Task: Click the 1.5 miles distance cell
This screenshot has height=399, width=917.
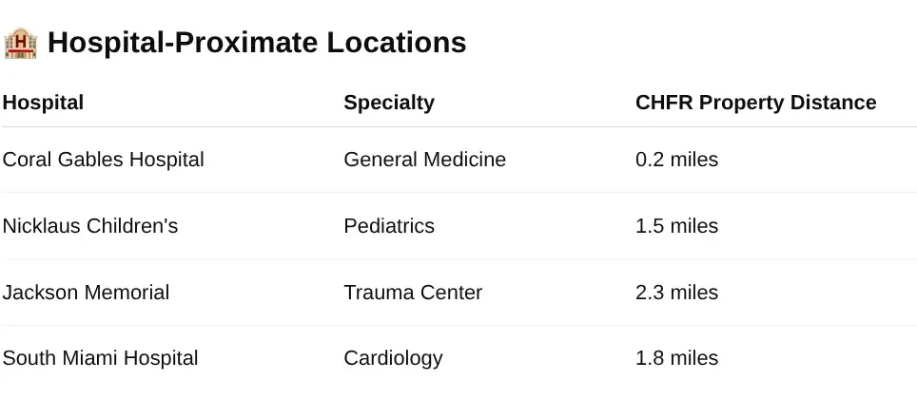Action: coord(676,226)
